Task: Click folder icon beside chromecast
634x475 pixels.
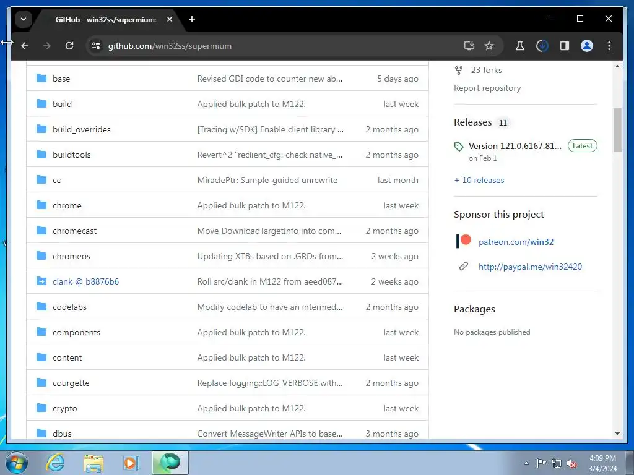Action: tap(41, 230)
